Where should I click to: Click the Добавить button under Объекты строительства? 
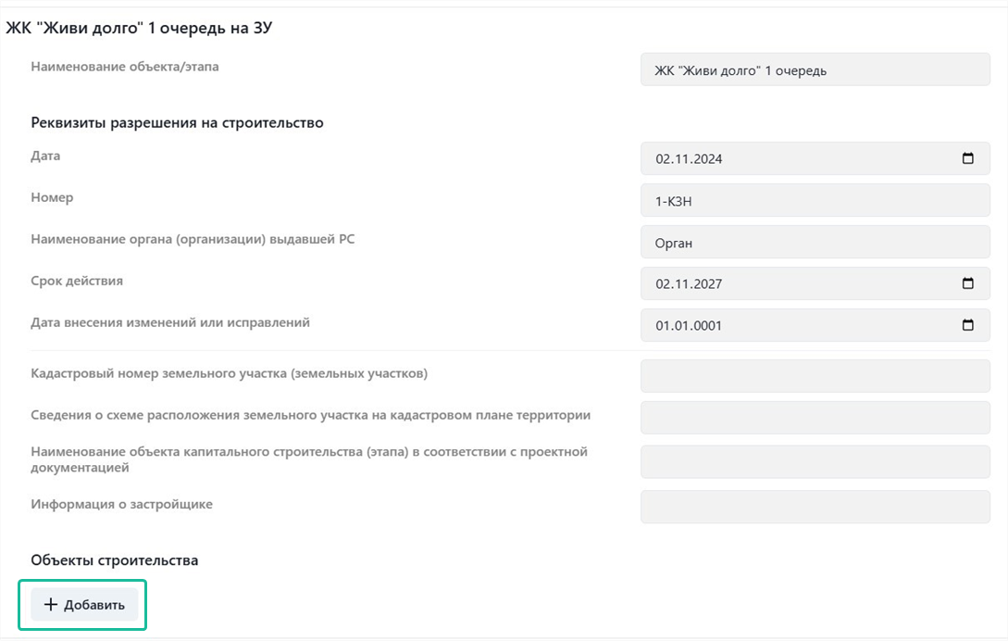click(x=84, y=604)
